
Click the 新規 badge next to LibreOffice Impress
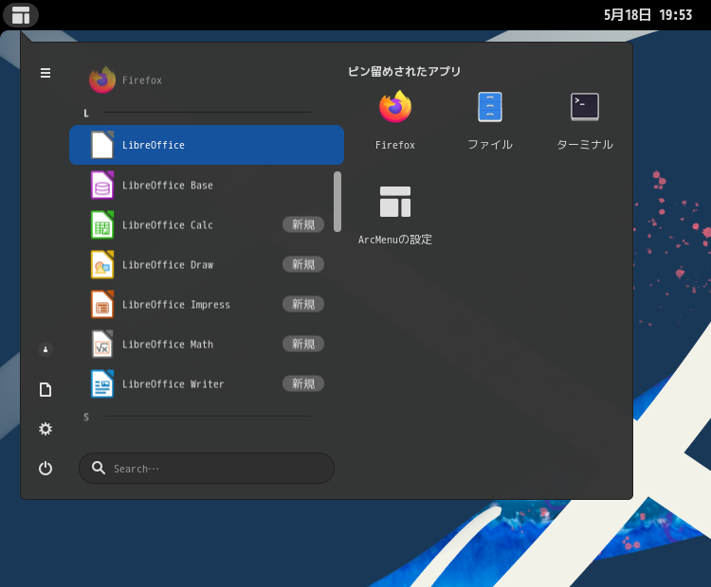(x=303, y=304)
